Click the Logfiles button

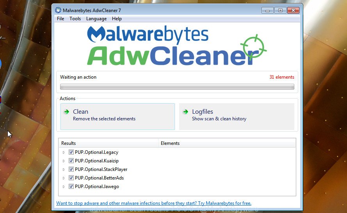tap(237, 116)
